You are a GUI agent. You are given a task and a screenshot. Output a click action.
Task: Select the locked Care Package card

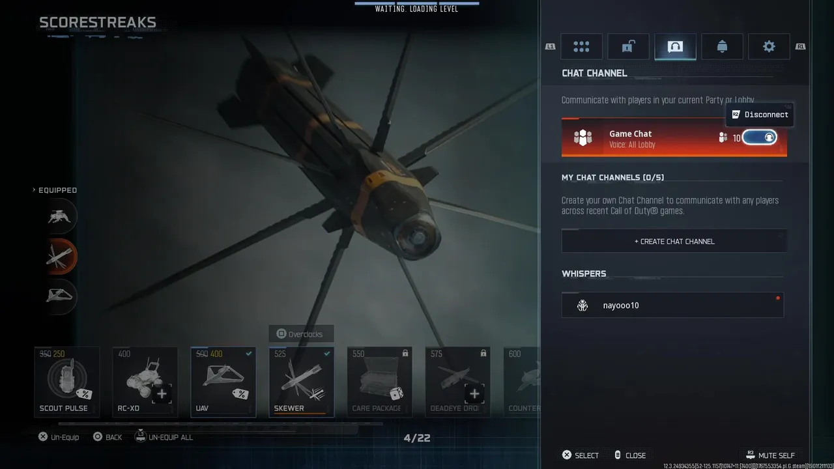(x=380, y=382)
